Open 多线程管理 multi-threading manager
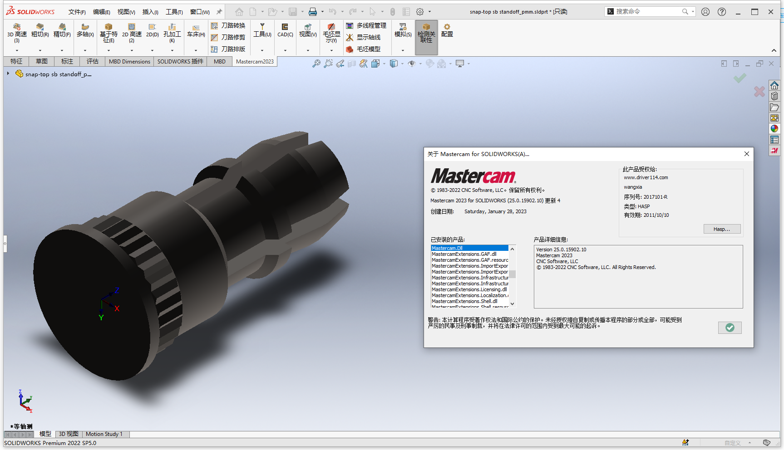This screenshot has width=784, height=450. click(366, 26)
